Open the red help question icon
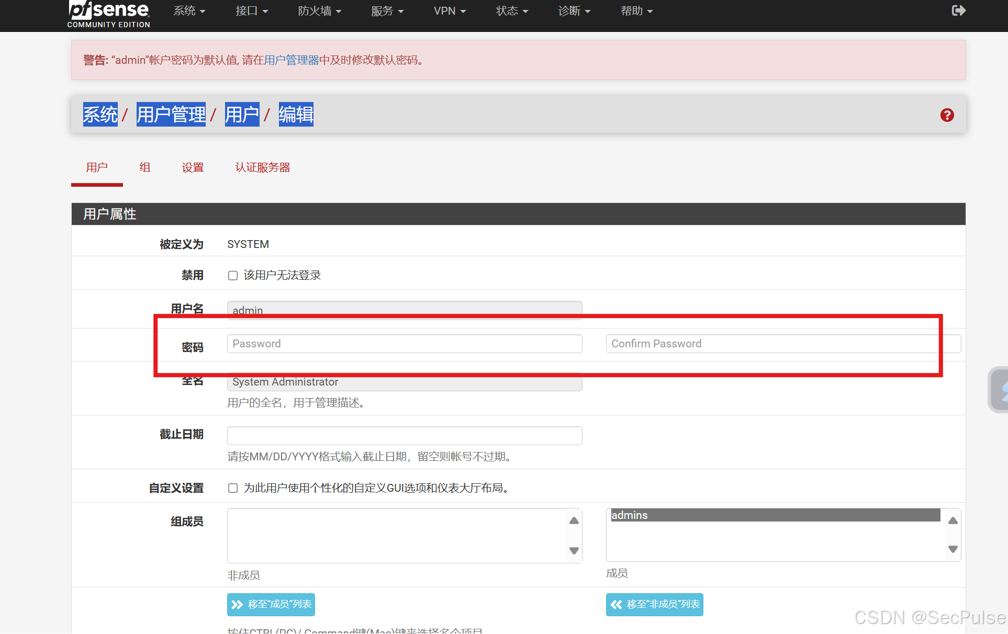The image size is (1008, 634). coord(947,115)
